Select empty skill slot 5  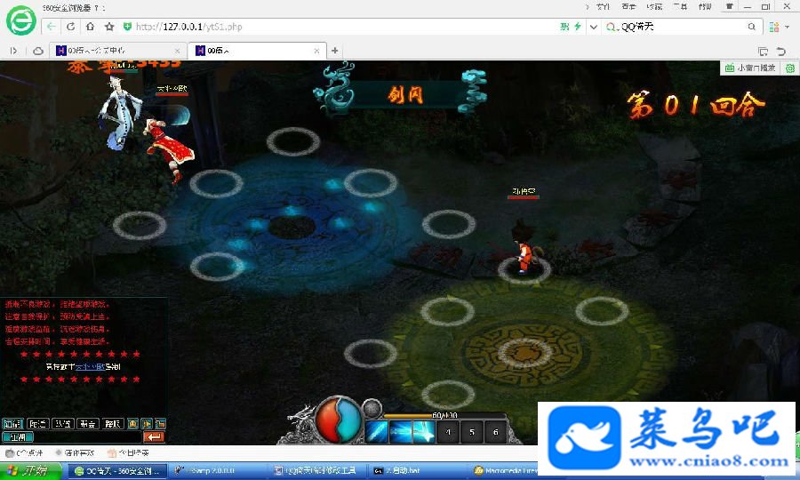point(472,432)
